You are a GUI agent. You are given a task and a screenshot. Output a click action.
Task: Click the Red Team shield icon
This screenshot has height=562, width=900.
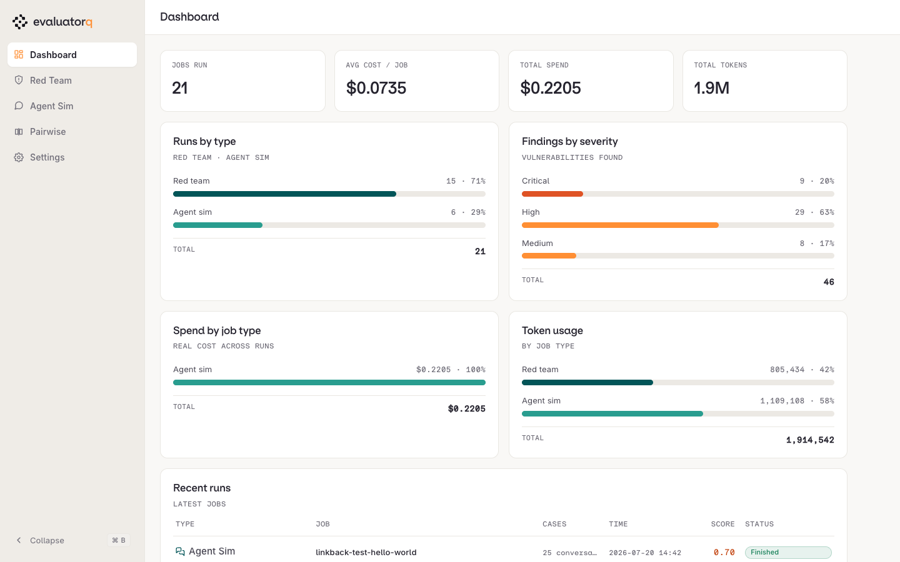pyautogui.click(x=19, y=81)
